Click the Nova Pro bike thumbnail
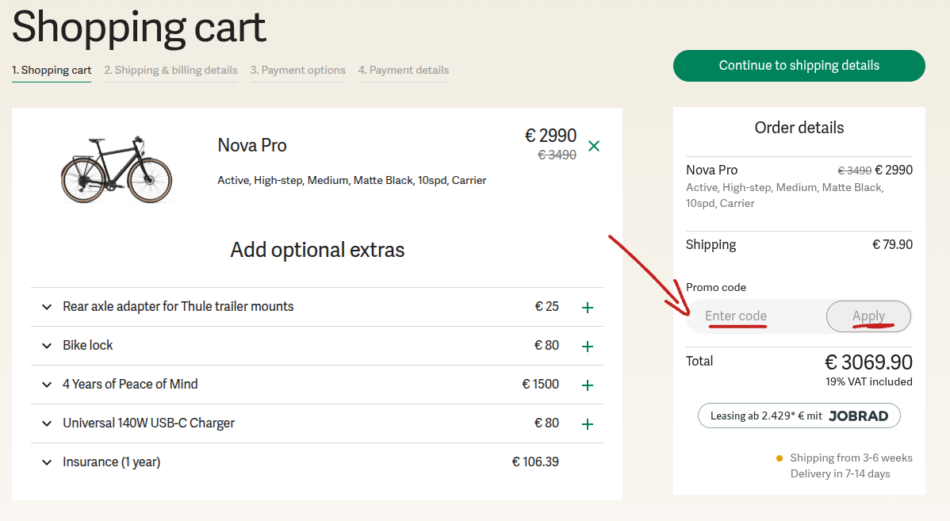This screenshot has height=521, width=950. coord(117,170)
